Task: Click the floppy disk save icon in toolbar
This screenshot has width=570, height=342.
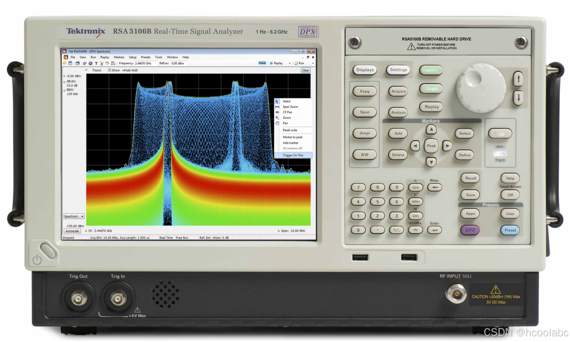Action: point(70,63)
